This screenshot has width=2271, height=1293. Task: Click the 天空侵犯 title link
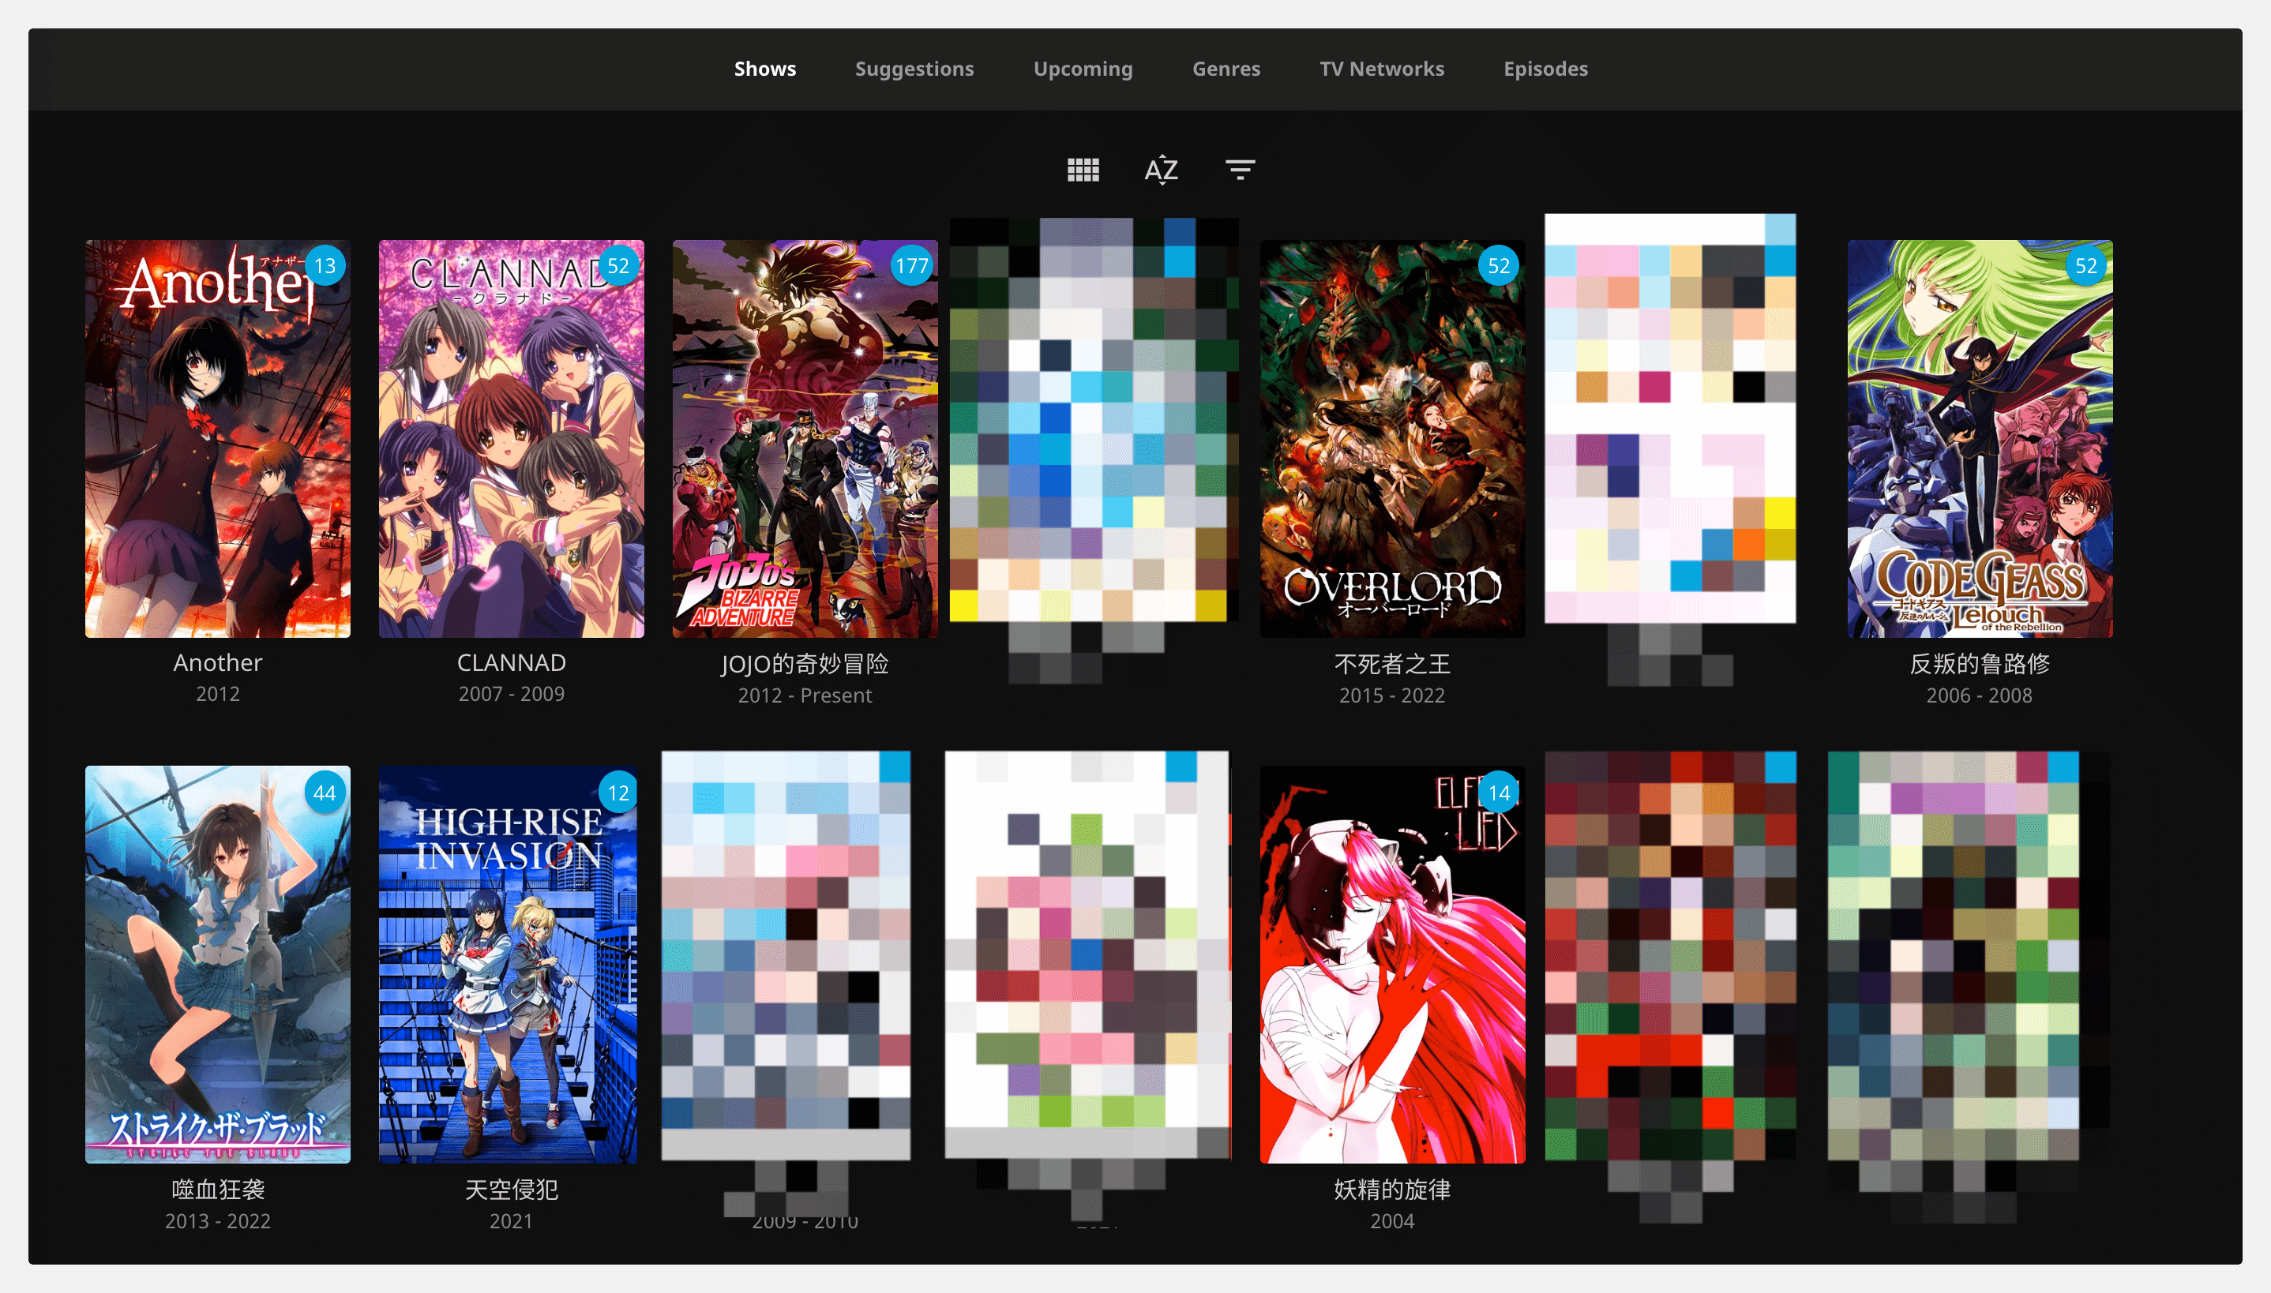coord(512,1189)
